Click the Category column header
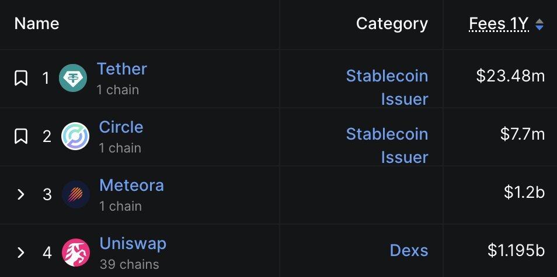Image resolution: width=557 pixels, height=277 pixels. [392, 24]
